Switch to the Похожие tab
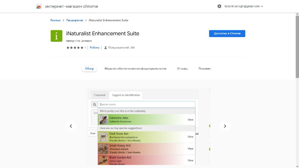This screenshot has height=168, width=299. click(x=205, y=69)
